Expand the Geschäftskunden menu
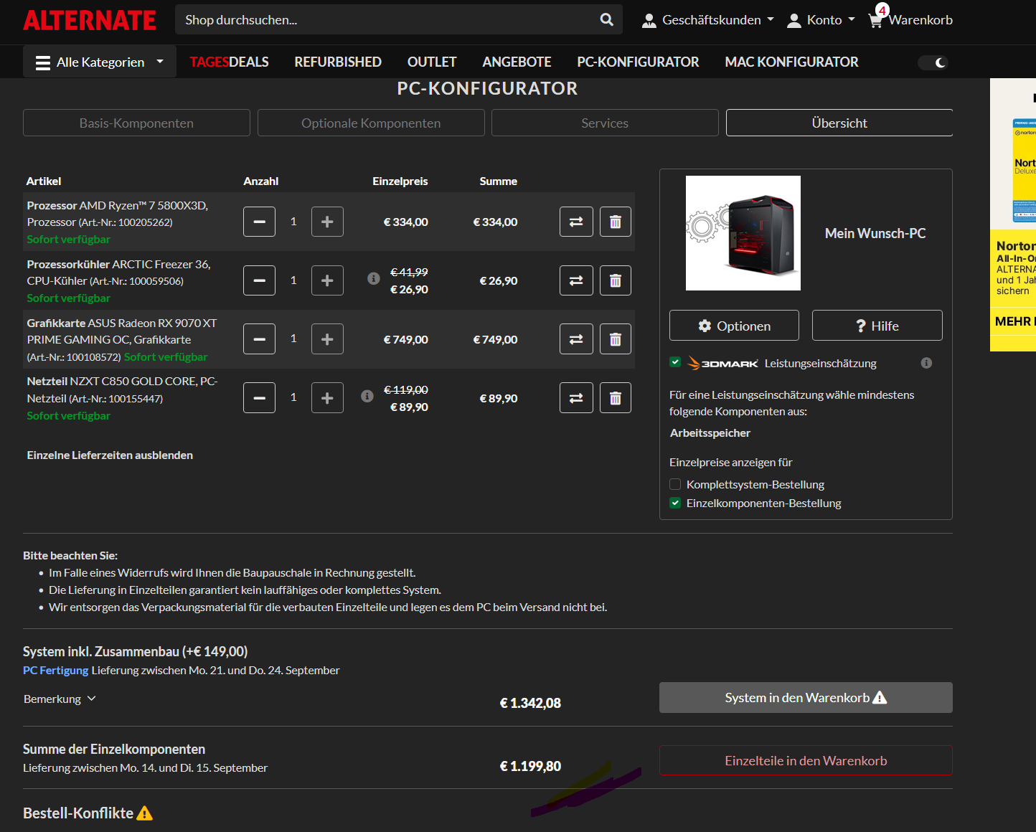The image size is (1036, 832). (708, 20)
